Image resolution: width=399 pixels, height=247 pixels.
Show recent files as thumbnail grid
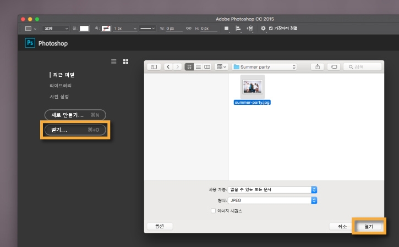pyautogui.click(x=125, y=61)
